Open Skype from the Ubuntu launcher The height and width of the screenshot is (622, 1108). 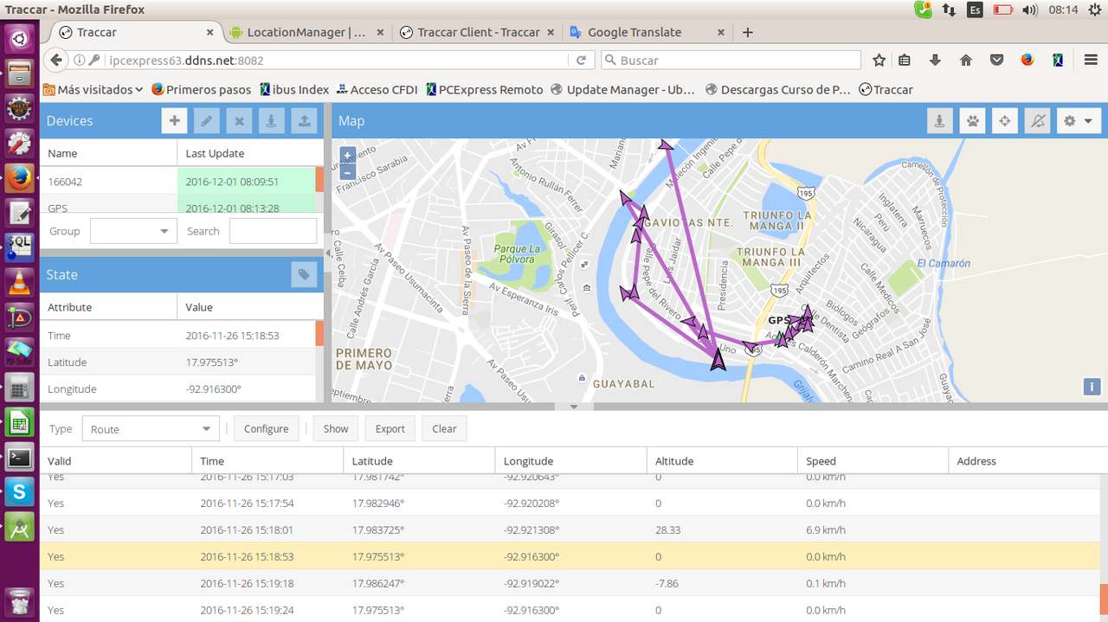(19, 492)
